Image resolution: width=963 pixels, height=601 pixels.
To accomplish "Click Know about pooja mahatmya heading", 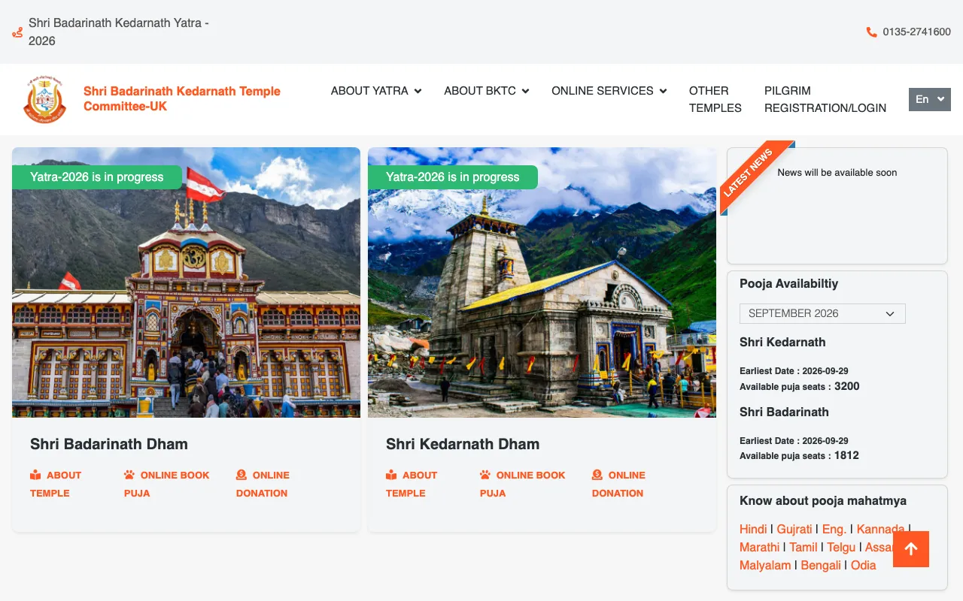I will pos(823,501).
